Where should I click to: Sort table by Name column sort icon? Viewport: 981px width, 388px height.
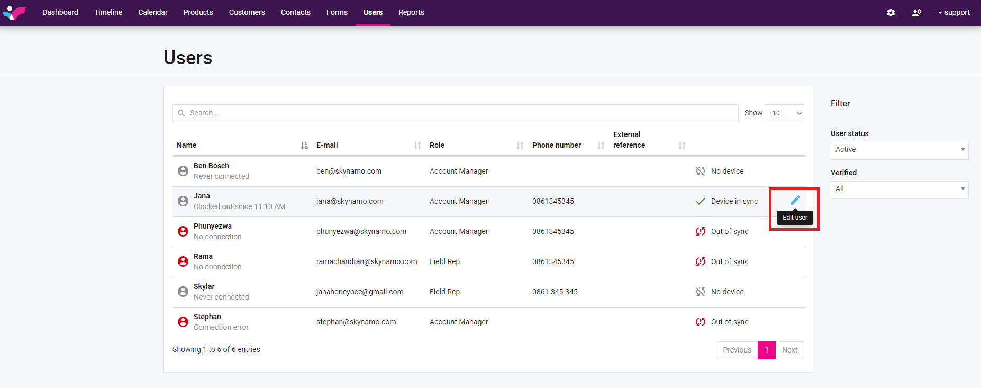[304, 146]
